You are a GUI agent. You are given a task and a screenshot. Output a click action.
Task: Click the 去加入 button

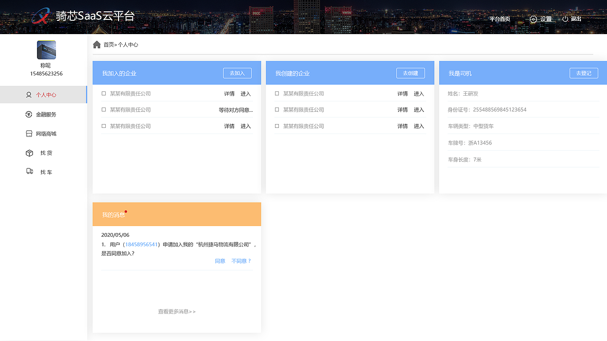tap(237, 73)
